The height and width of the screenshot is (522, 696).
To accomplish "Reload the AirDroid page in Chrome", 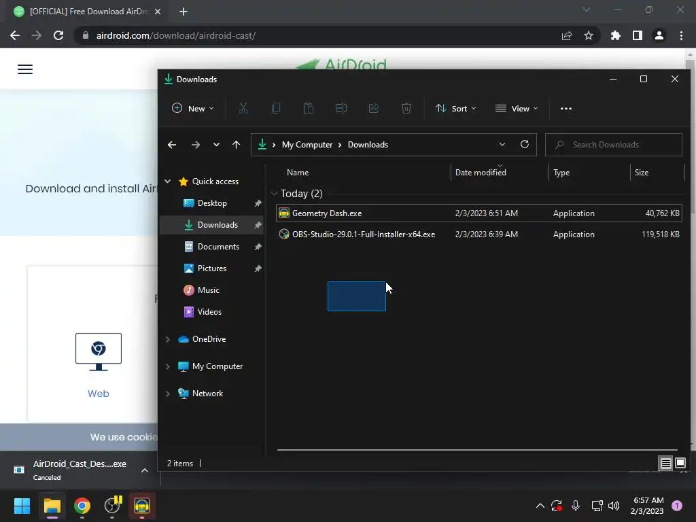I will point(58,35).
